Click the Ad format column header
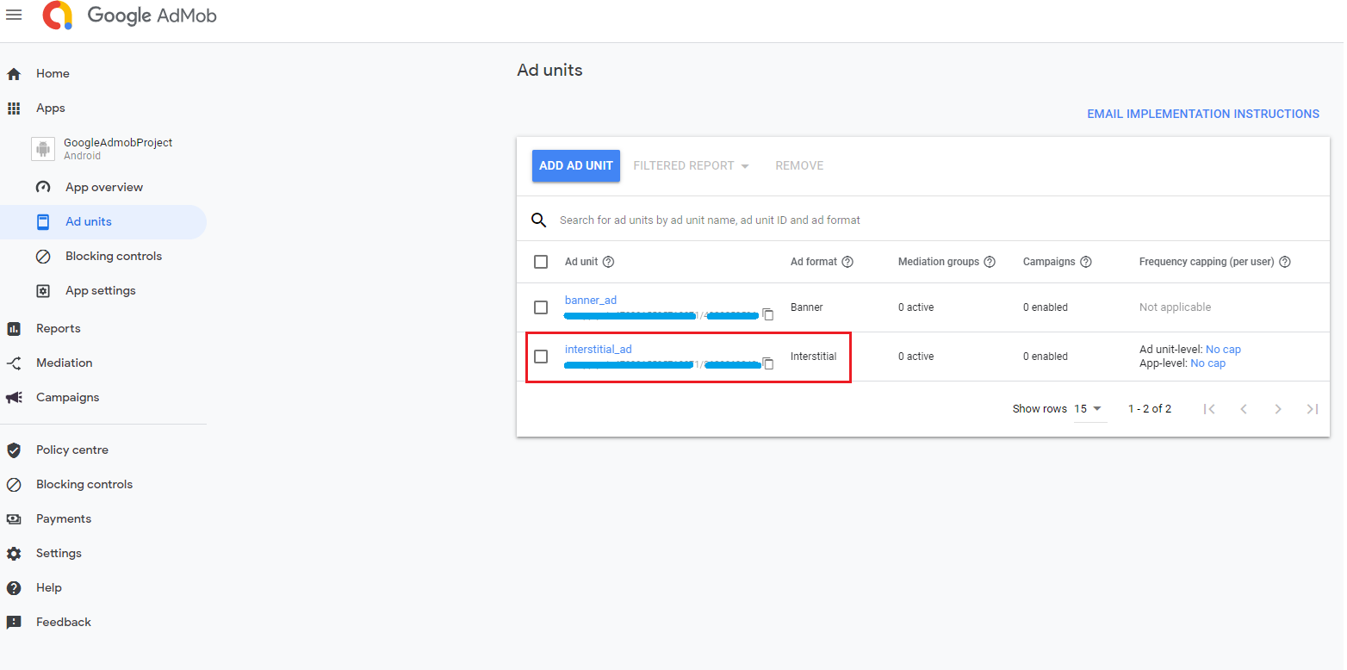Screen dimensions: 1347x670 [814, 262]
